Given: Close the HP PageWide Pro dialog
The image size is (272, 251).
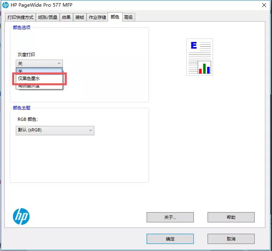Looking at the screenshot, I should pyautogui.click(x=264, y=5).
